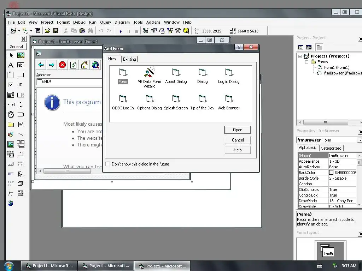Select the CheckBox tool in toolbox

[11, 85]
